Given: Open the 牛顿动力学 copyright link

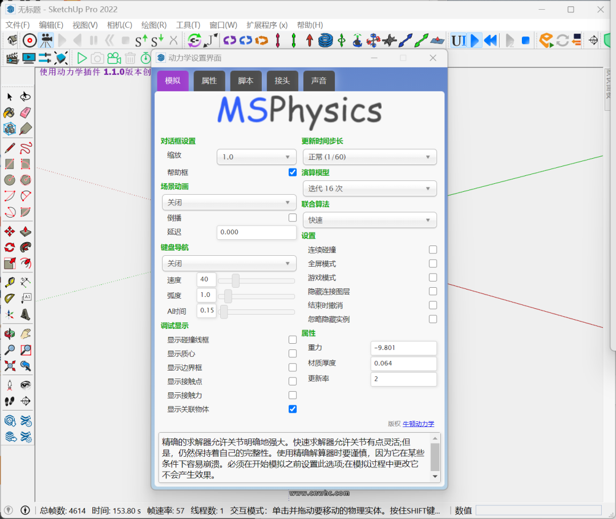Looking at the screenshot, I should click(x=419, y=424).
